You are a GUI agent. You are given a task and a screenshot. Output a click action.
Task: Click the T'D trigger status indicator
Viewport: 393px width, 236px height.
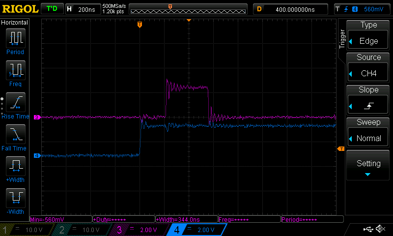[52, 9]
